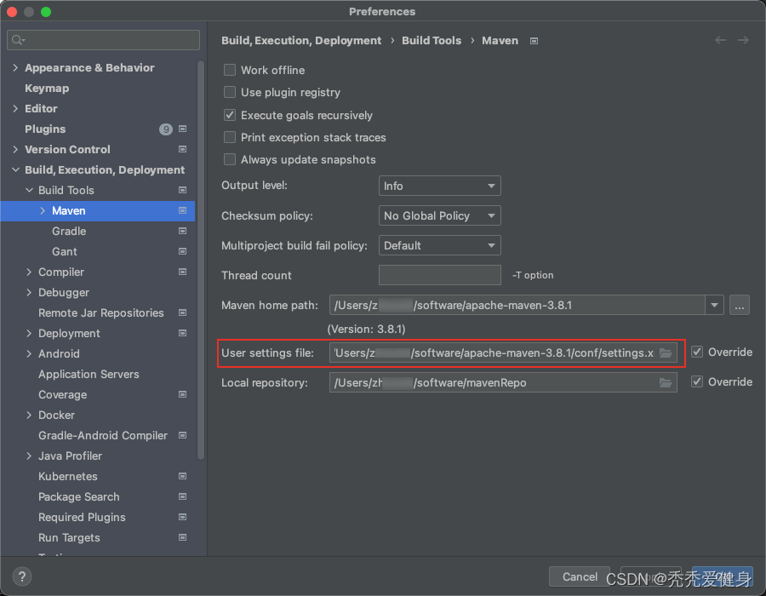This screenshot has height=596, width=766.
Task: Click project-level icon next to Gradle-Android Compiler
Action: point(183,435)
